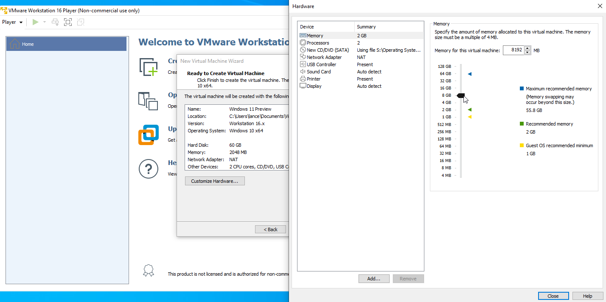Click the 512 MB label on memory scale
606x302 pixels.
(x=444, y=124)
